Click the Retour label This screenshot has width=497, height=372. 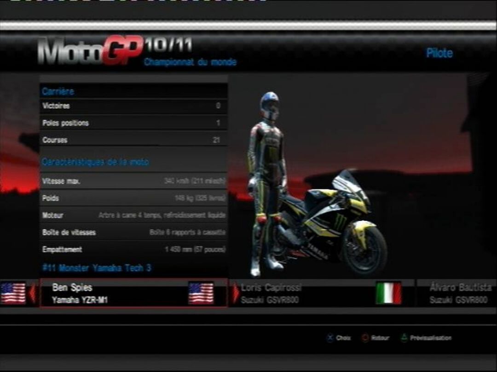380,338
